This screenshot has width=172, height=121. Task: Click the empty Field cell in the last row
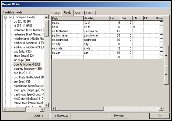(67, 57)
